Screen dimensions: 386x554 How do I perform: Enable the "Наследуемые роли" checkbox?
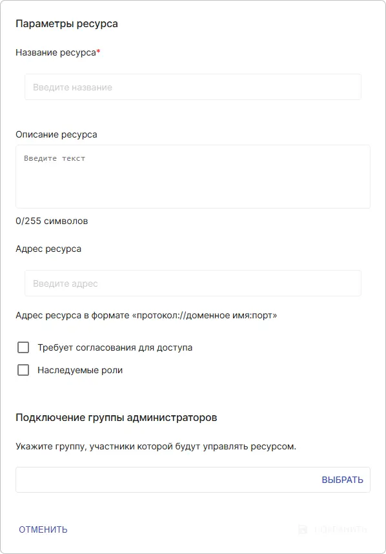(x=23, y=370)
